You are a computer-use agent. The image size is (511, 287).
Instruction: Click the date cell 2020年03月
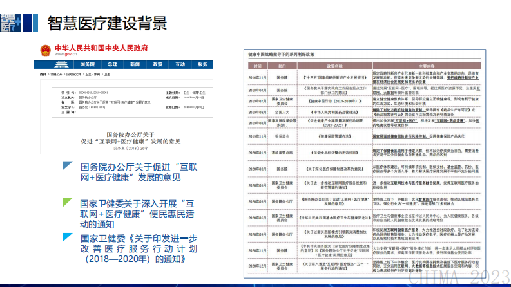258,169
